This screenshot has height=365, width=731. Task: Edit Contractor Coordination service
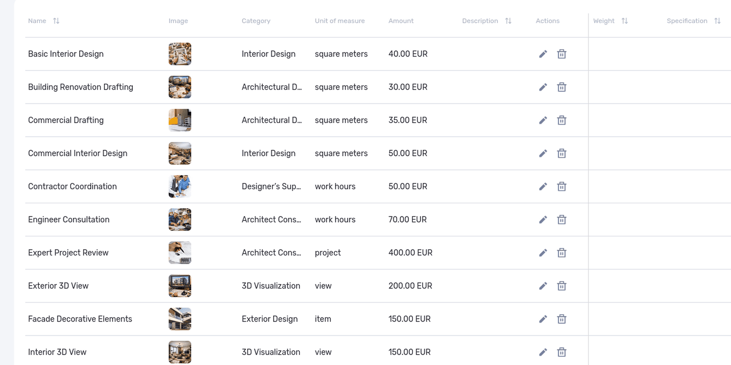coord(543,186)
